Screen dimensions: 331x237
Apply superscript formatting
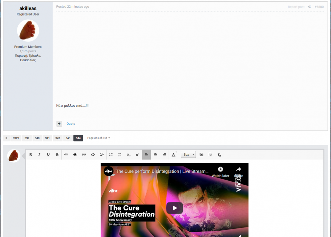(x=137, y=155)
